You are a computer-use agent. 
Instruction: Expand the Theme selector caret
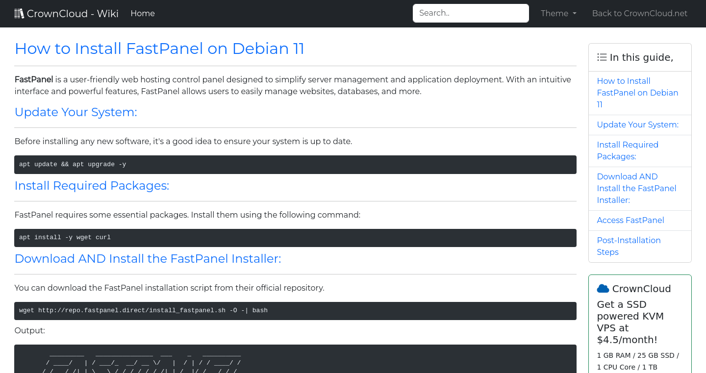(575, 14)
